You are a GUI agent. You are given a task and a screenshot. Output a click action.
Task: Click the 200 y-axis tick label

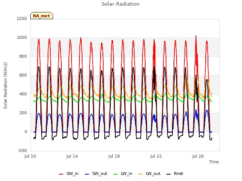click(23, 113)
